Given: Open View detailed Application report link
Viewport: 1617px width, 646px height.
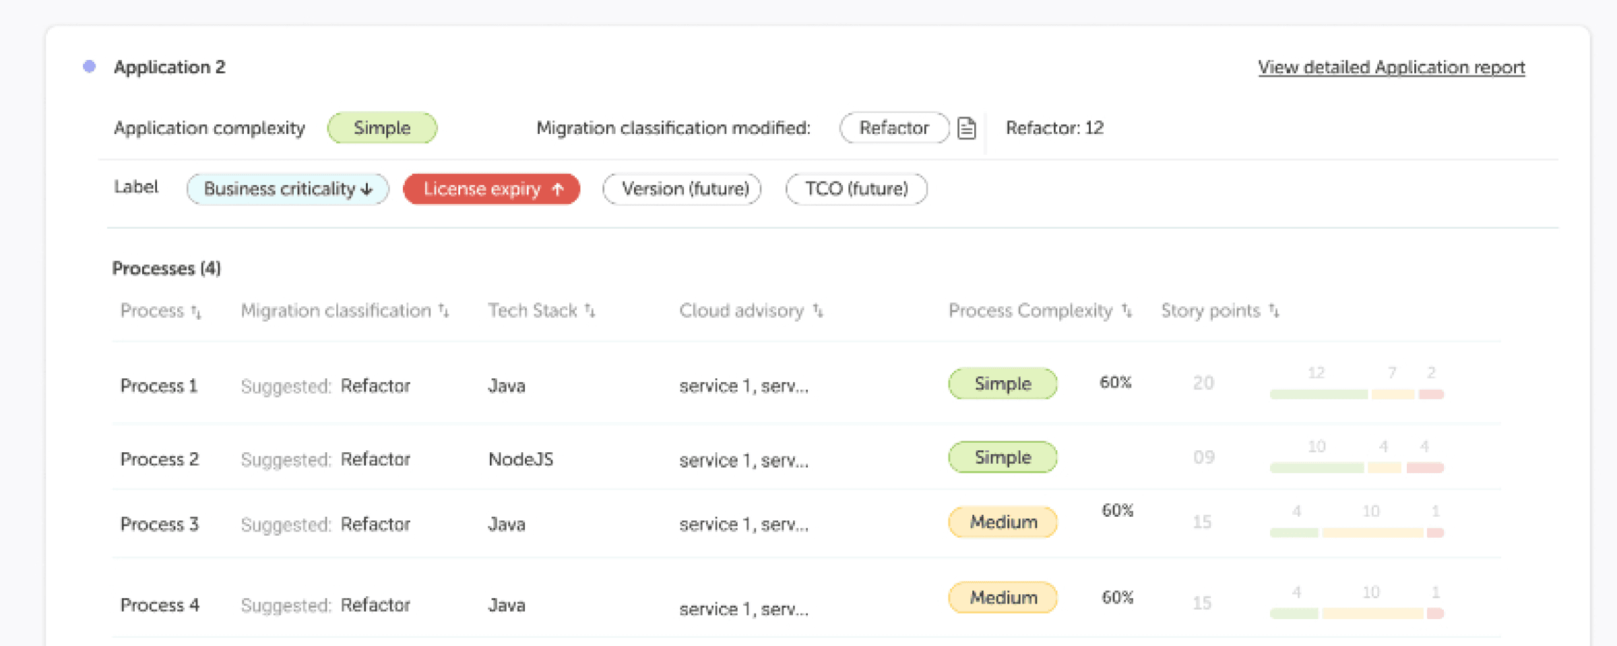Looking at the screenshot, I should click(x=1391, y=67).
